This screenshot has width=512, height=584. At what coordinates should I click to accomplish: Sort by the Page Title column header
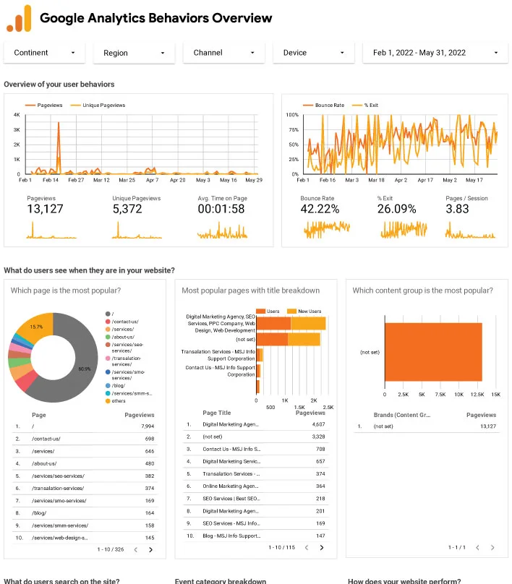click(x=217, y=413)
